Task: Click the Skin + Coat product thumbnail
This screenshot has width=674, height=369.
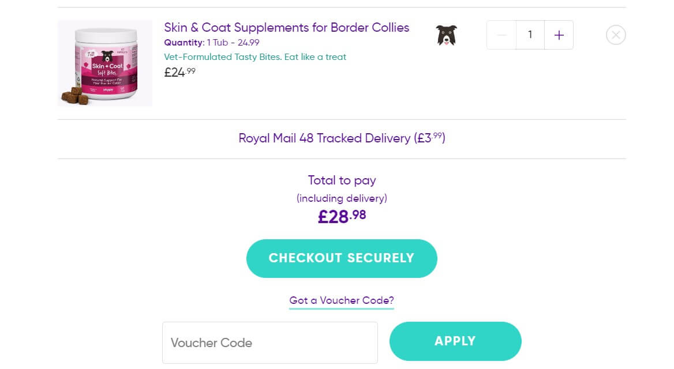Action: [104, 63]
